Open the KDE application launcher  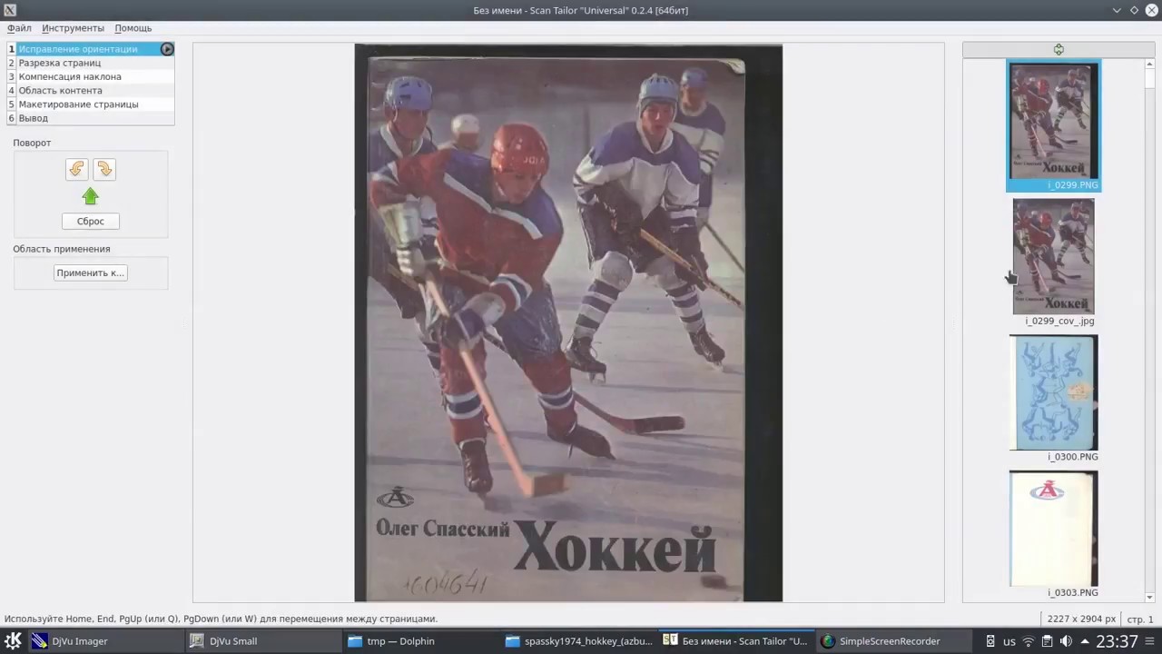pyautogui.click(x=14, y=640)
